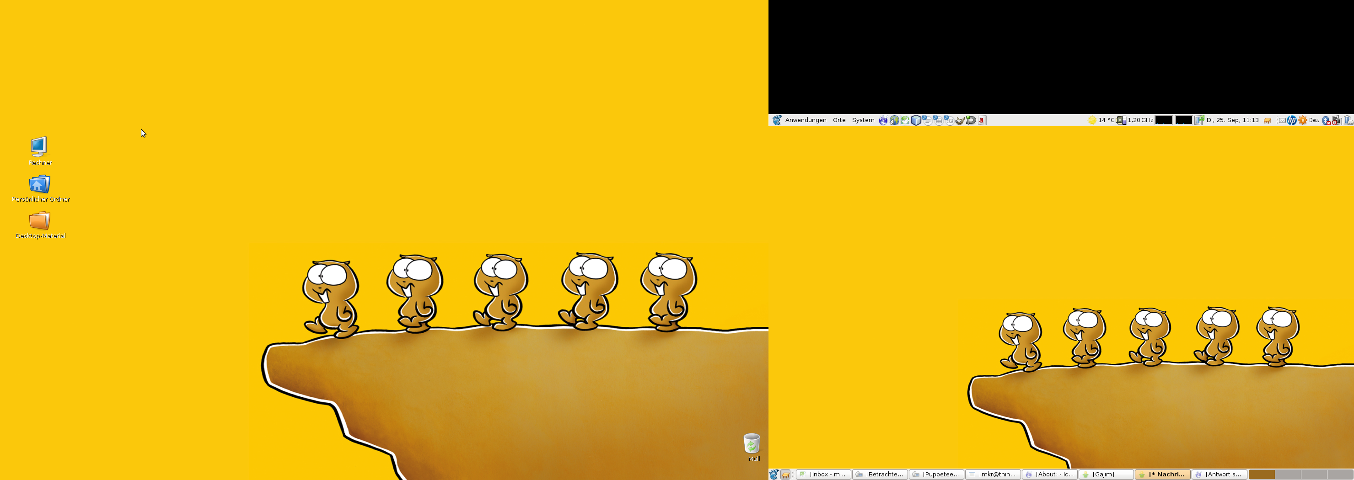Open the date and time calendar
Viewport: 1354px width, 480px height.
coord(1232,120)
